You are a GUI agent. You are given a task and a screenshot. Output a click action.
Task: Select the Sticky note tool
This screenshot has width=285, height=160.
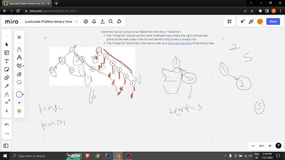coord(7,69)
